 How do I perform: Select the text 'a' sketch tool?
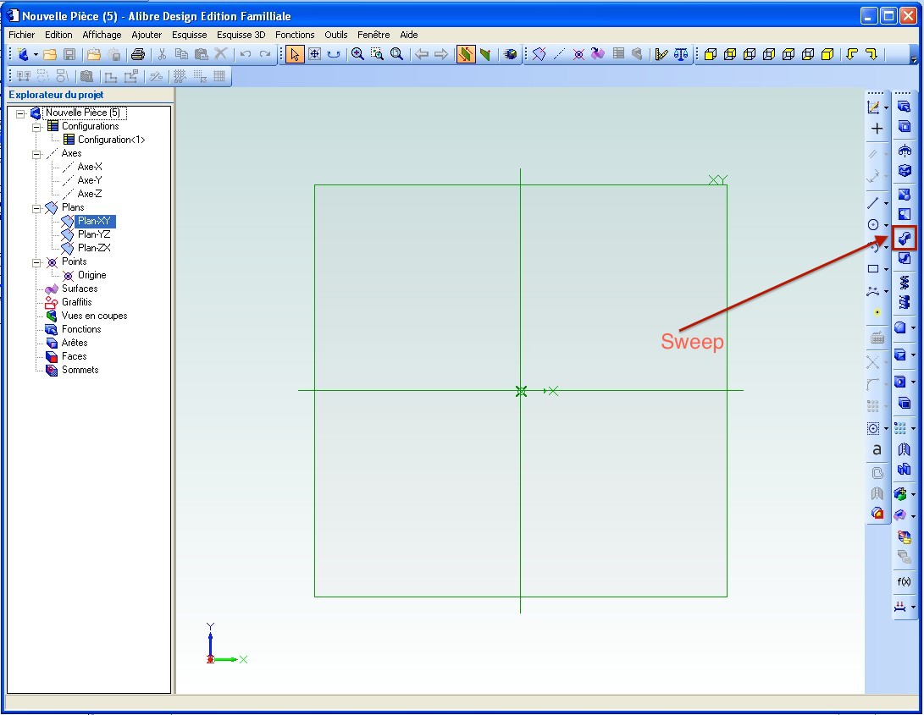point(877,449)
